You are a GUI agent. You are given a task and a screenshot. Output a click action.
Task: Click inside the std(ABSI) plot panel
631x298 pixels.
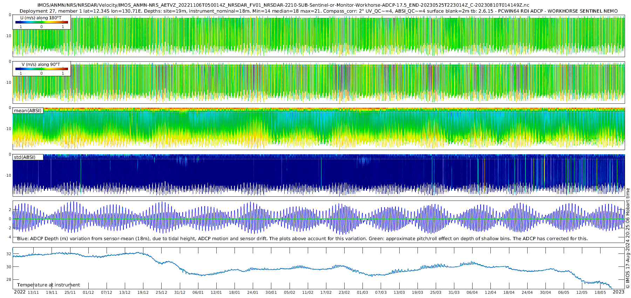click(x=319, y=175)
